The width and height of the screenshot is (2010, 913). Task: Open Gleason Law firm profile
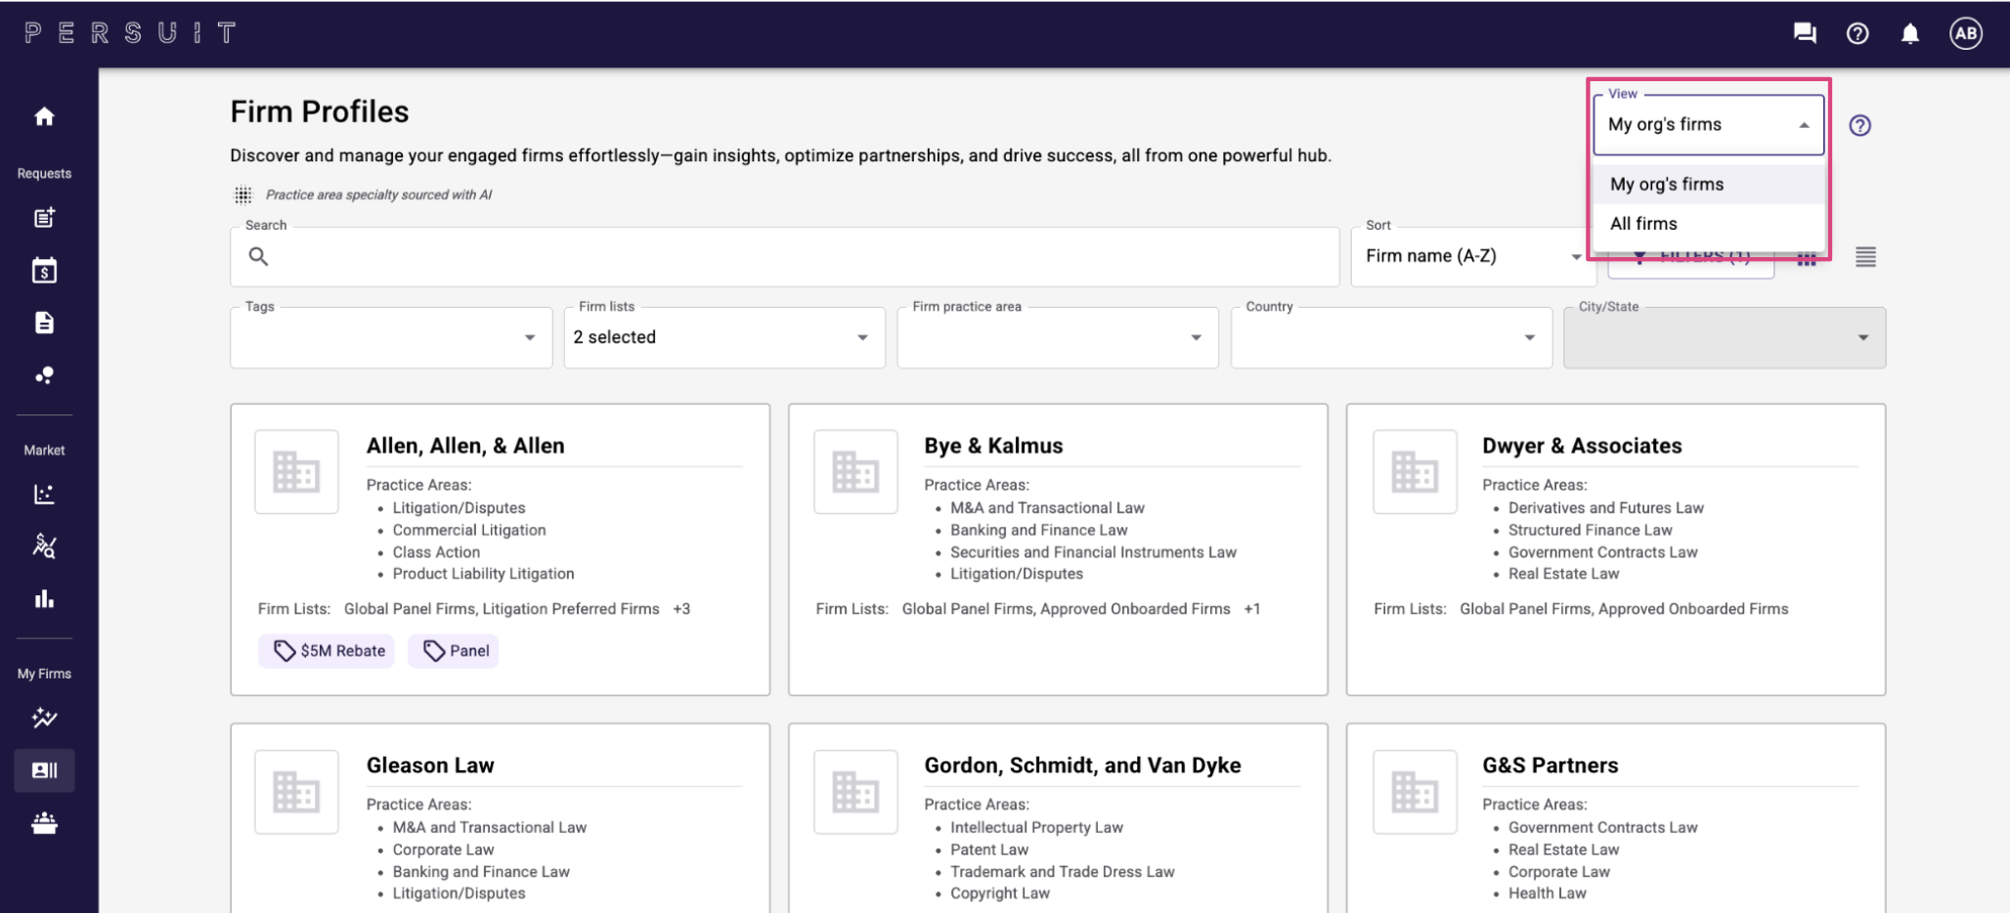click(x=430, y=765)
